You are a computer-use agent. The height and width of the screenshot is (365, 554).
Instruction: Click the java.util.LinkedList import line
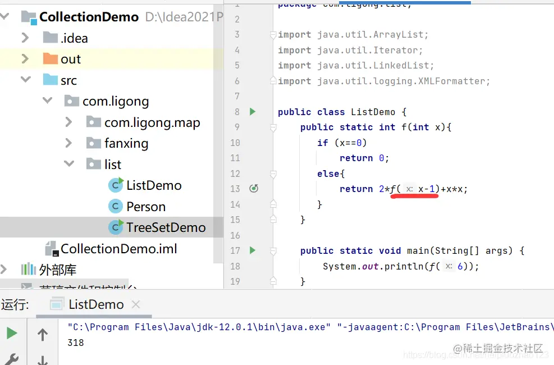pyautogui.click(x=356, y=65)
